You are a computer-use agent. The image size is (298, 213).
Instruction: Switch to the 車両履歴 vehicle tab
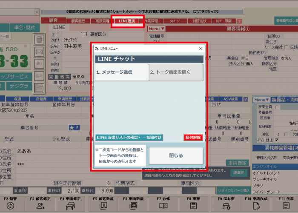click(65, 99)
